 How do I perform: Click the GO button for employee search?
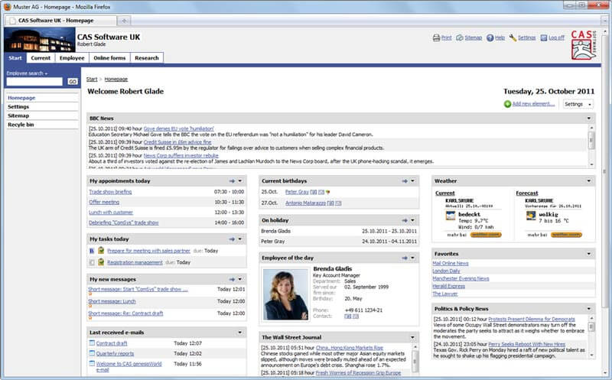point(73,81)
